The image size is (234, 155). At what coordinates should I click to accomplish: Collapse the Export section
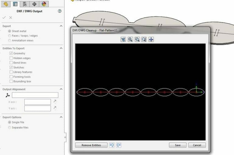61,26
